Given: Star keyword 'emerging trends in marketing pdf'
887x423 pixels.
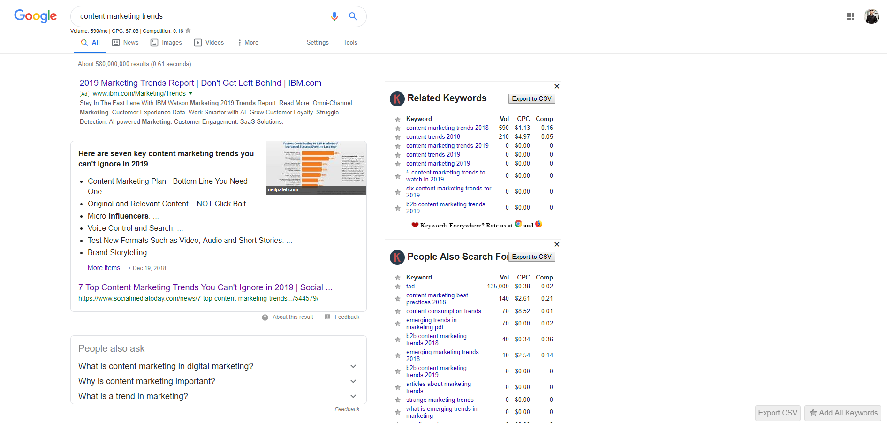Looking at the screenshot, I should [x=398, y=324].
